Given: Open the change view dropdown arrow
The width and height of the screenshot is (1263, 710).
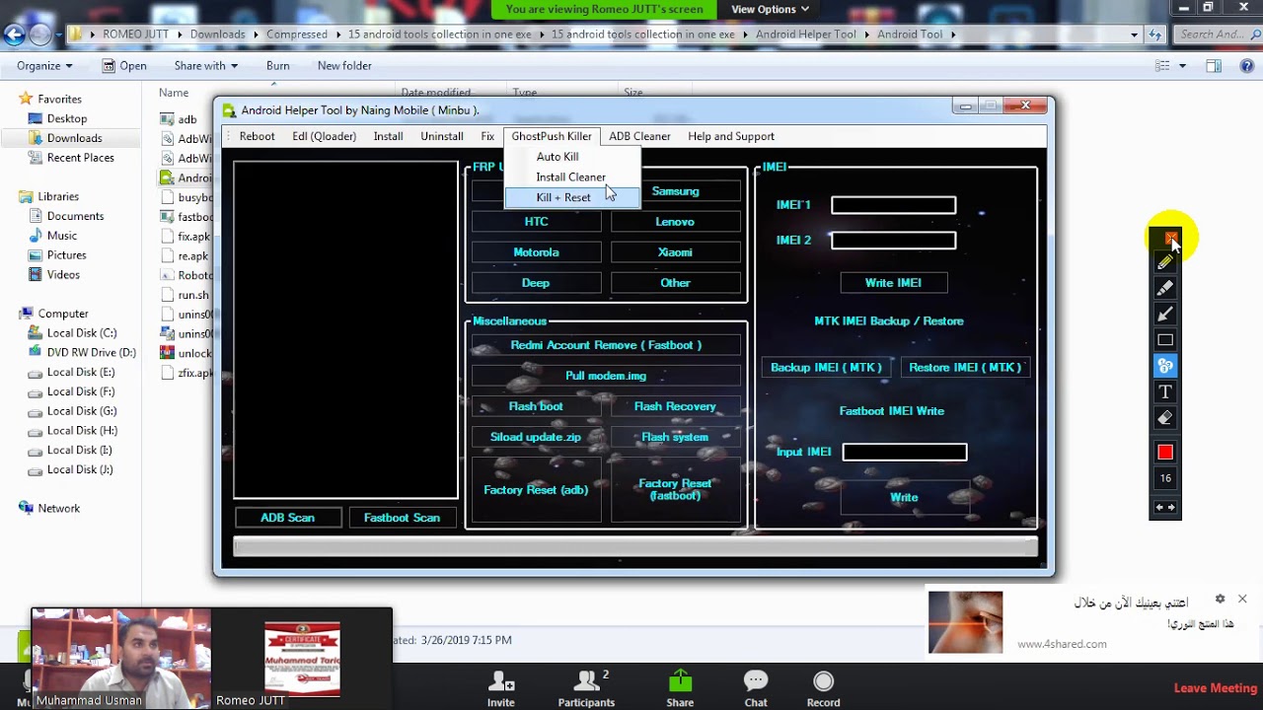Looking at the screenshot, I should (x=1182, y=66).
